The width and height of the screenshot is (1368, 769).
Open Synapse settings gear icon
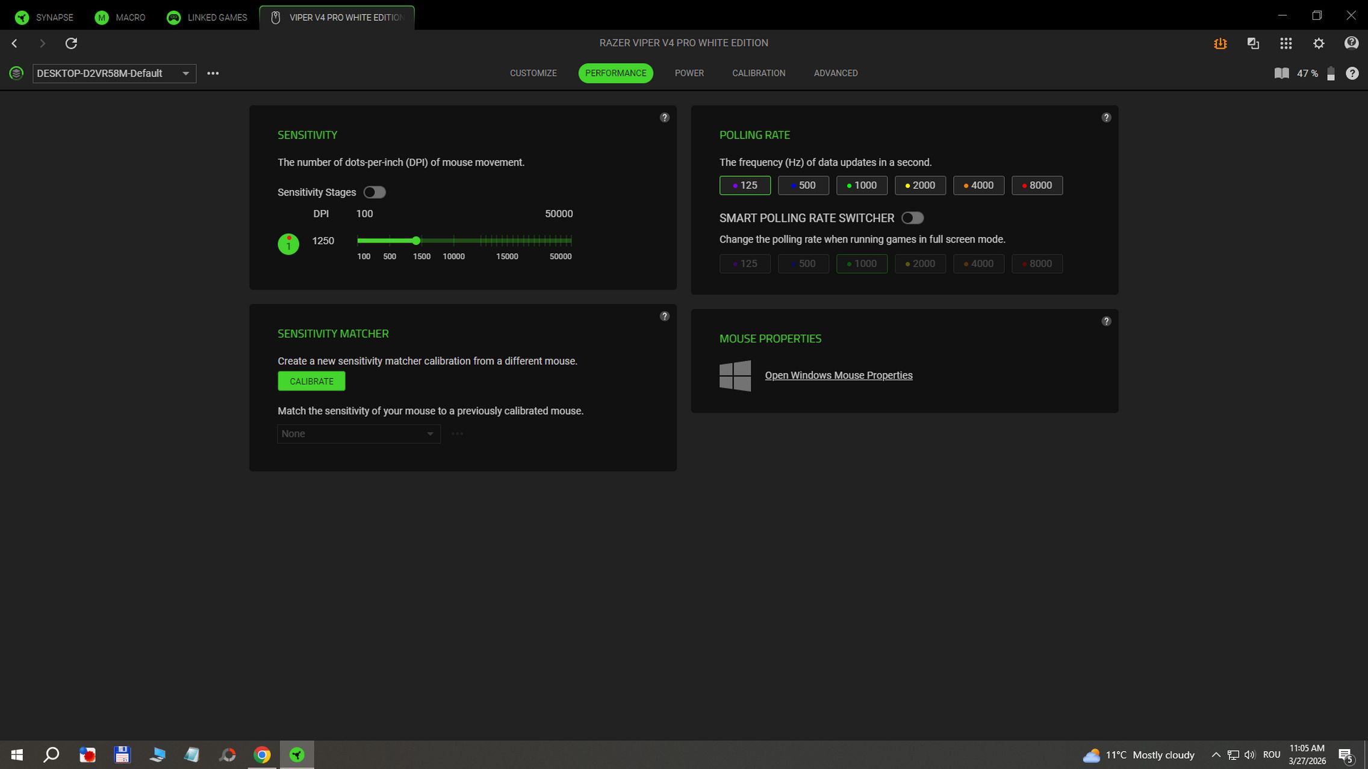coord(1319,43)
